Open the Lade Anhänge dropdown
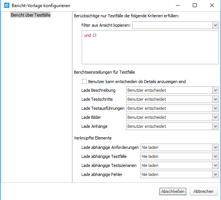221x200 pixels. click(x=172, y=126)
